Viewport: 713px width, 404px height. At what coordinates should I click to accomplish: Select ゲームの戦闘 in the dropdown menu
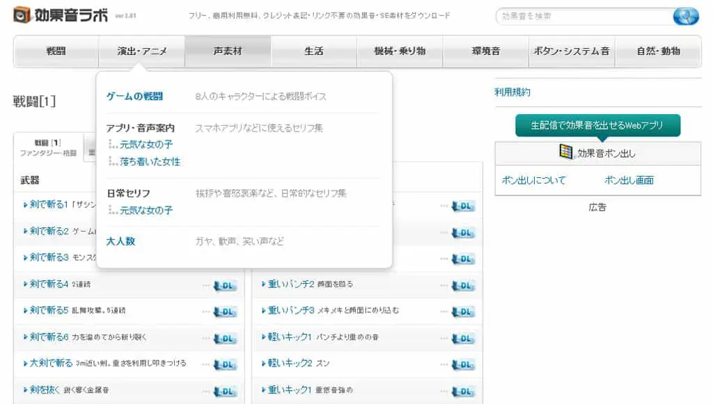click(x=134, y=96)
